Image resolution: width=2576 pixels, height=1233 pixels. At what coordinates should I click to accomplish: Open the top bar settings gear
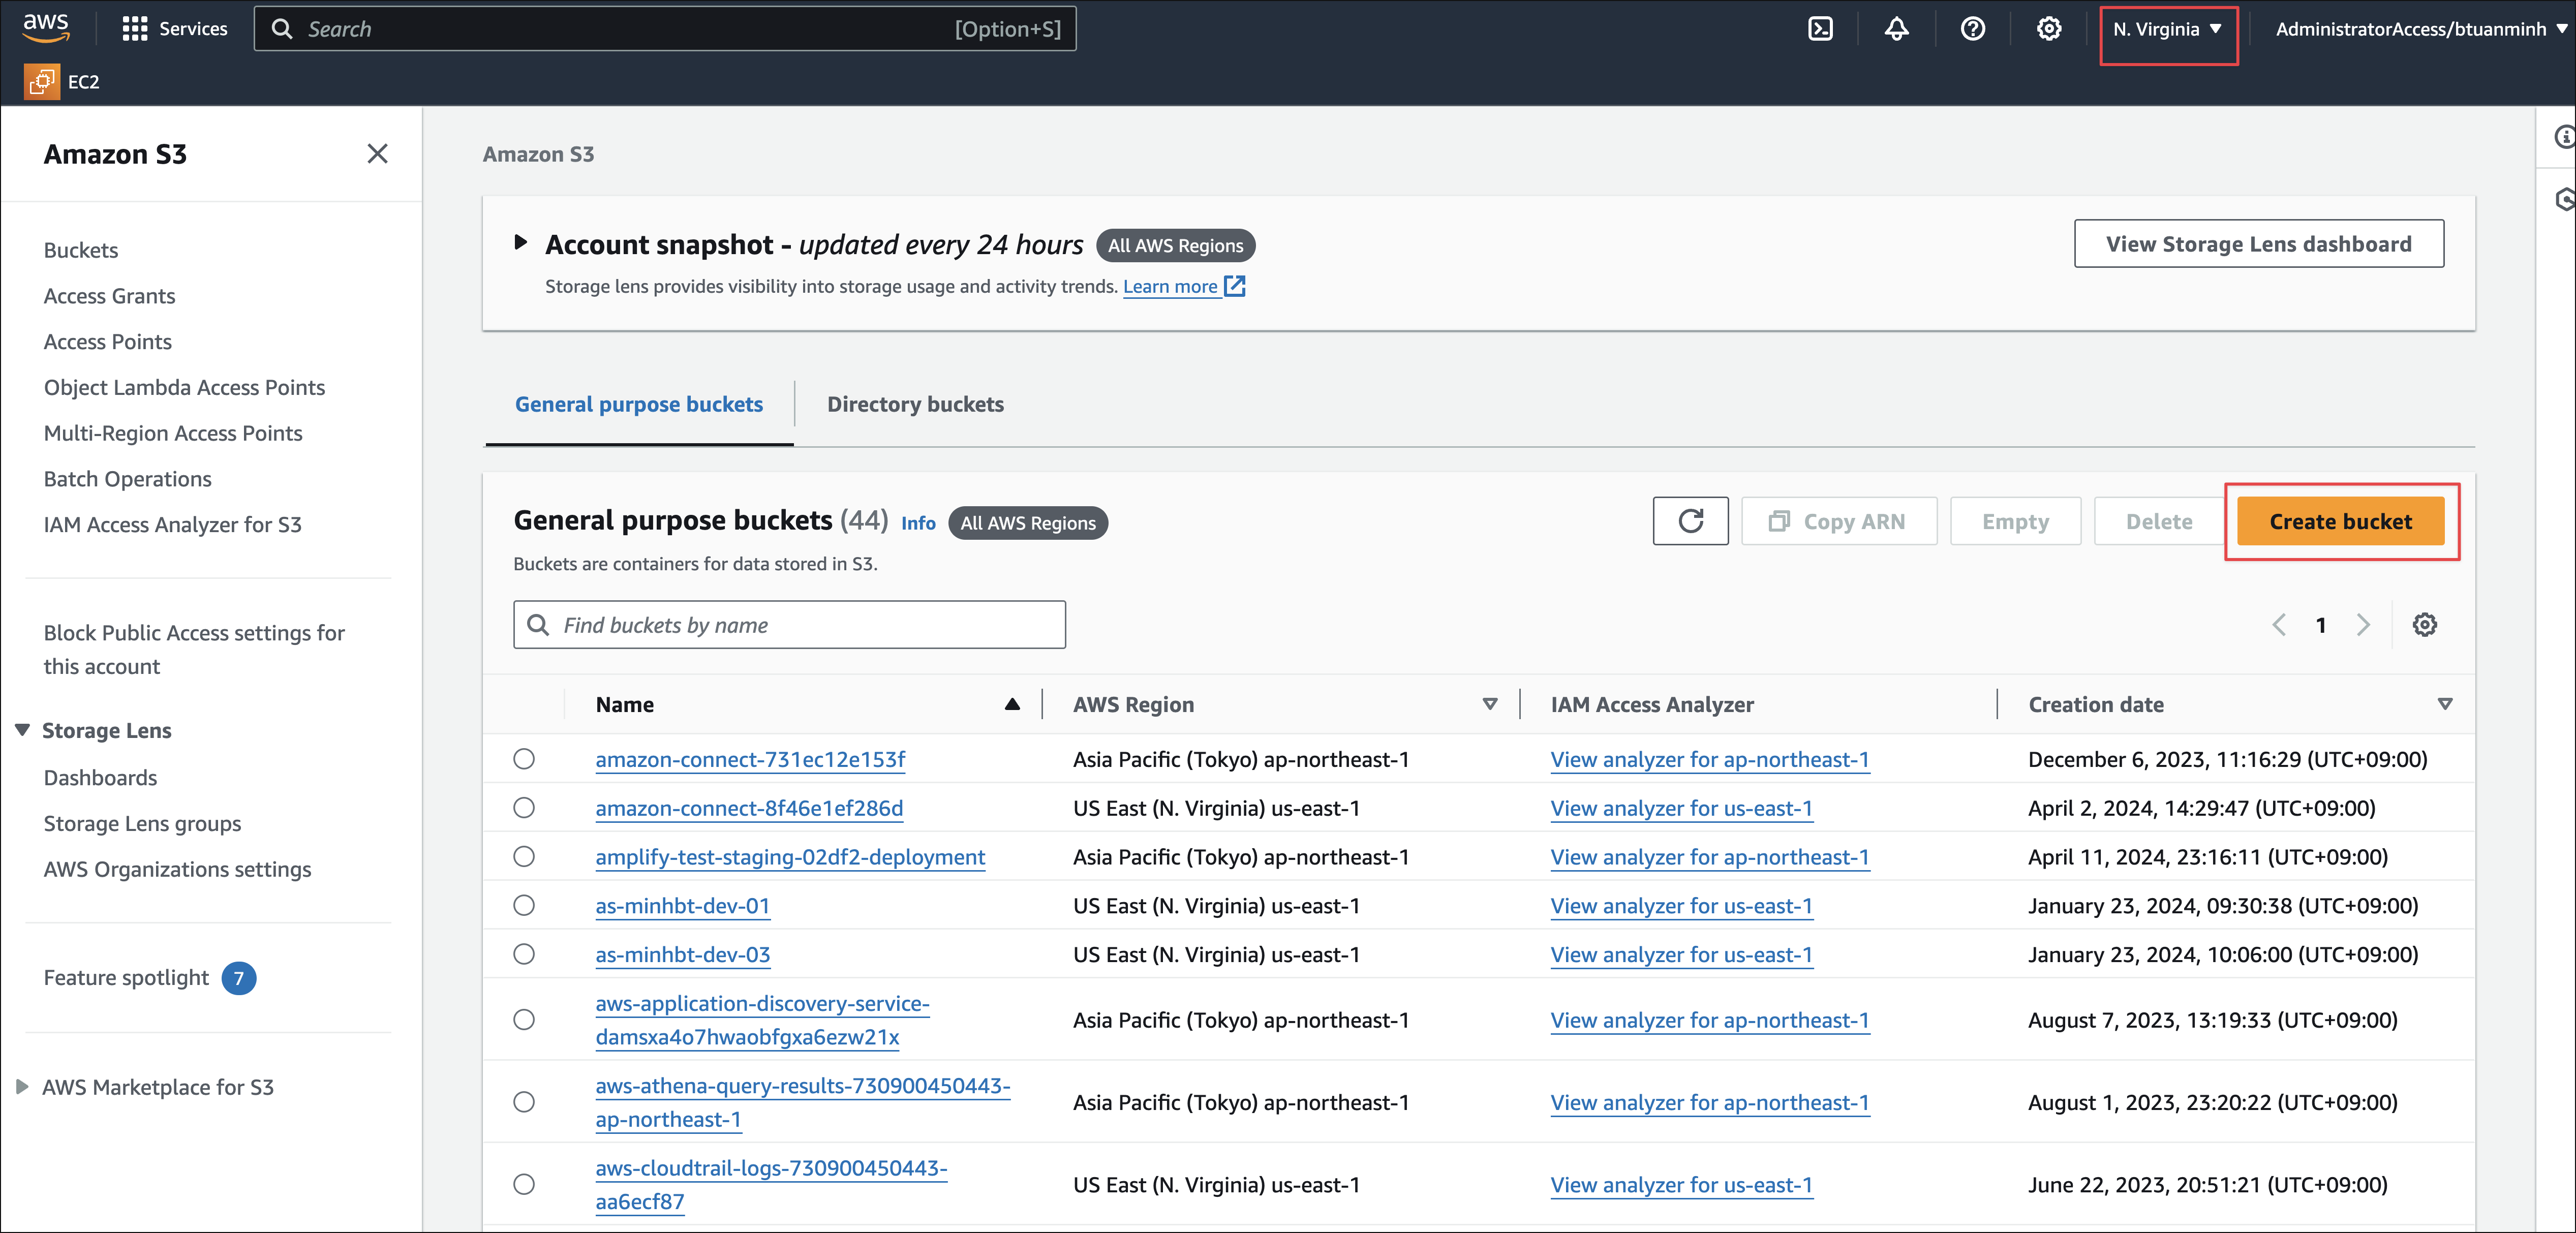tap(2048, 29)
